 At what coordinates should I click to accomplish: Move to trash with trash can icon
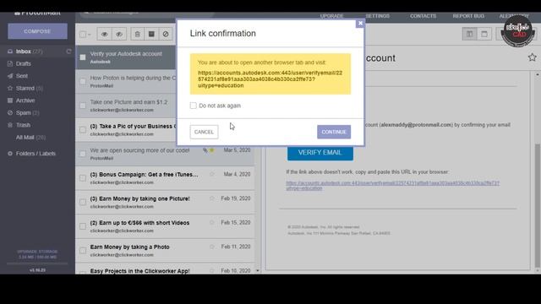(x=137, y=34)
